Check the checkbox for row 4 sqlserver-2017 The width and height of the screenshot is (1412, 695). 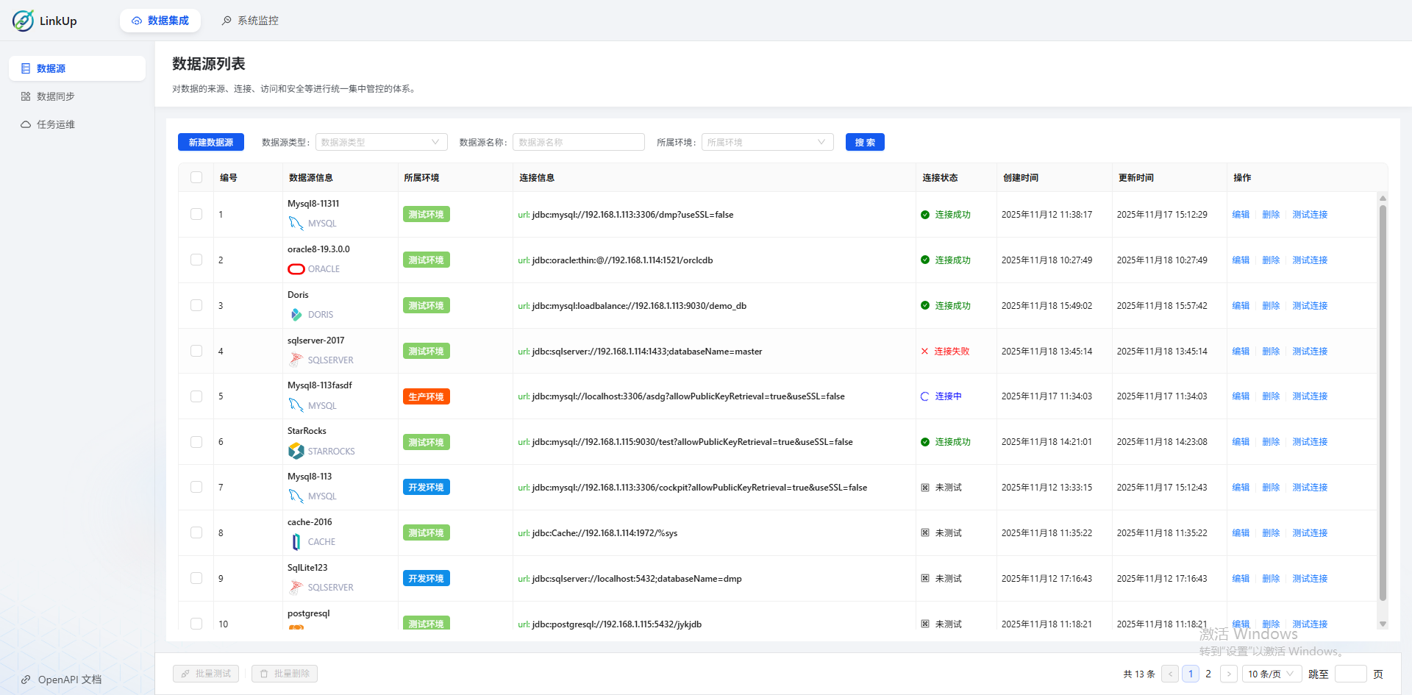click(196, 351)
